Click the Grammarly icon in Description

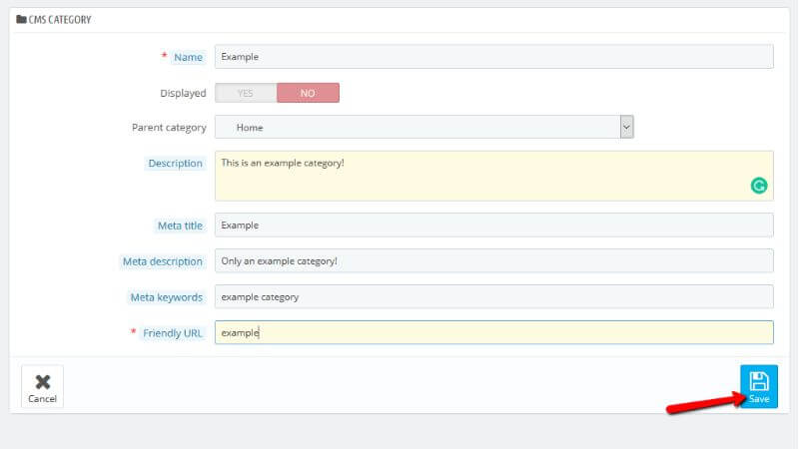(759, 186)
